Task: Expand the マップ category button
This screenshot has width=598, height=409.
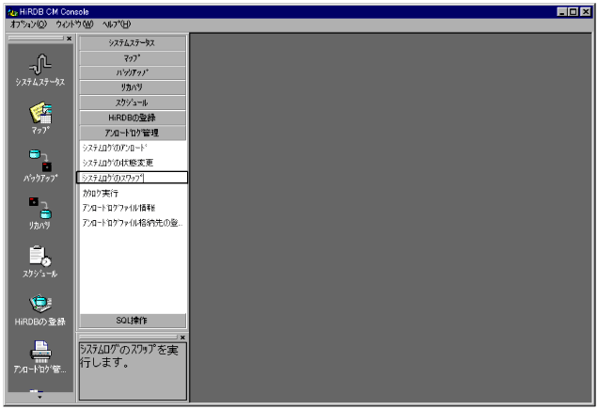Action: (x=133, y=58)
